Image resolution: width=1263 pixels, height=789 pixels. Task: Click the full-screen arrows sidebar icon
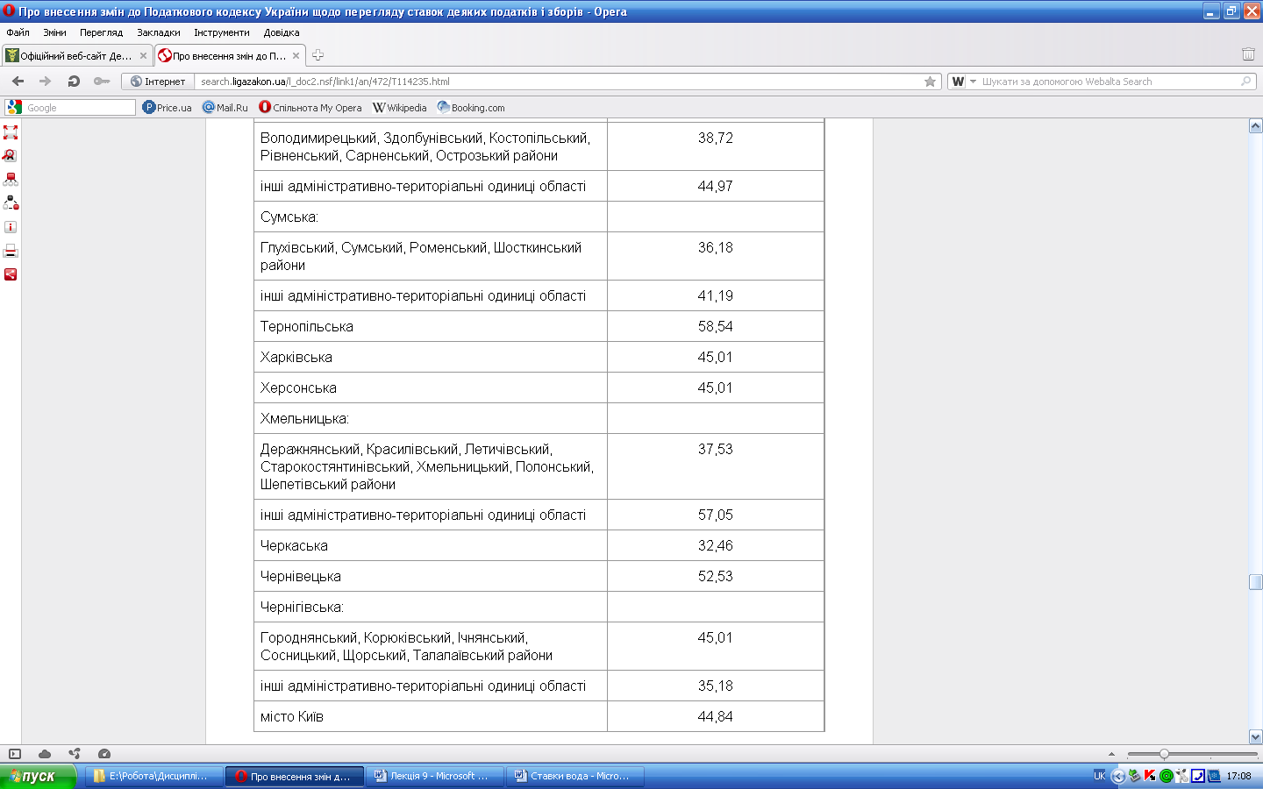click(x=11, y=132)
